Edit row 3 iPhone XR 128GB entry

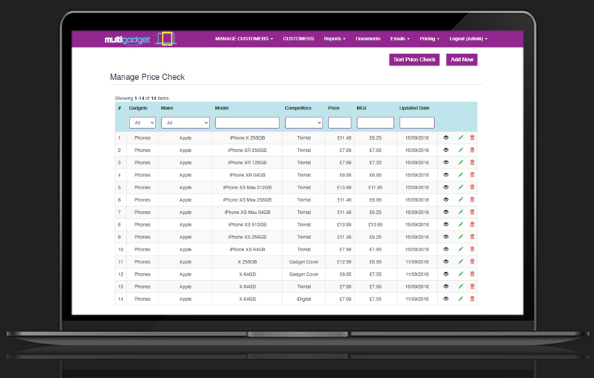click(461, 163)
